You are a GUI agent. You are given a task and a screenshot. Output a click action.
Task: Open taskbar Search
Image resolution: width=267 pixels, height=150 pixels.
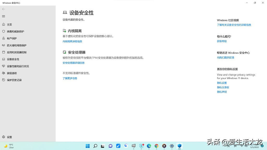coord(95,146)
